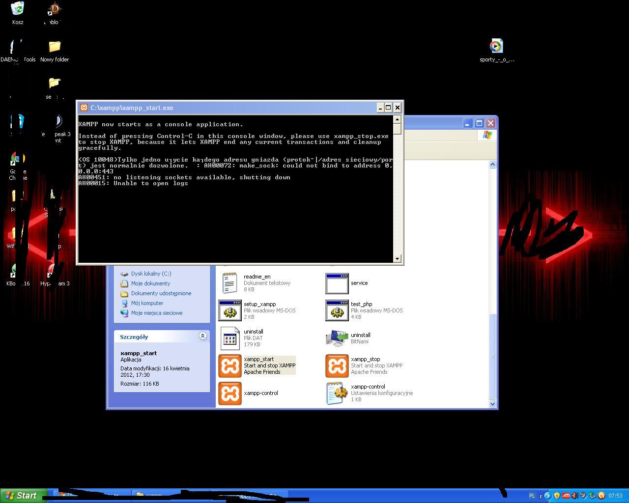This screenshot has width=629, height=503.
Task: Open the orange xampp-control application icon
Action: click(x=230, y=393)
